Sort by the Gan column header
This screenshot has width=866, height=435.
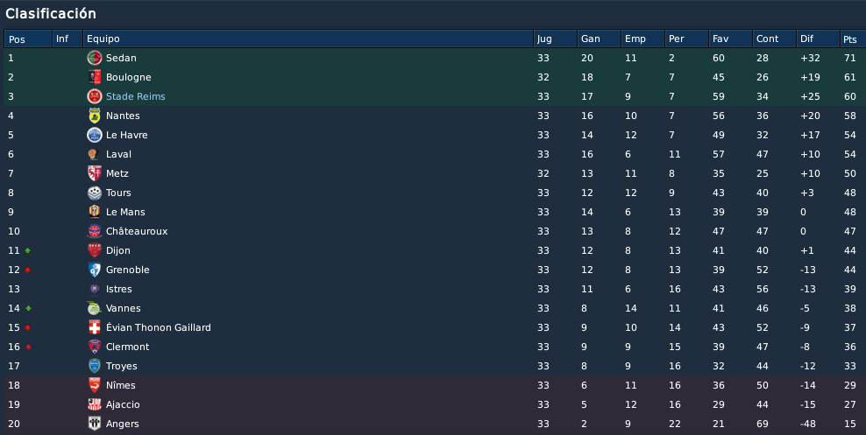pos(599,39)
